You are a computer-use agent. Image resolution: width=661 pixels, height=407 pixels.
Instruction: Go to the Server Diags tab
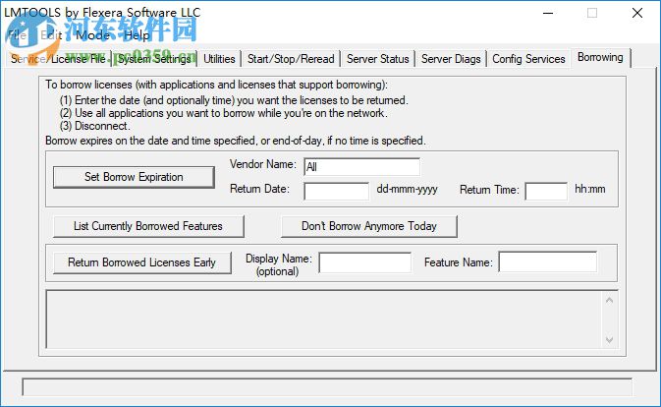click(451, 59)
